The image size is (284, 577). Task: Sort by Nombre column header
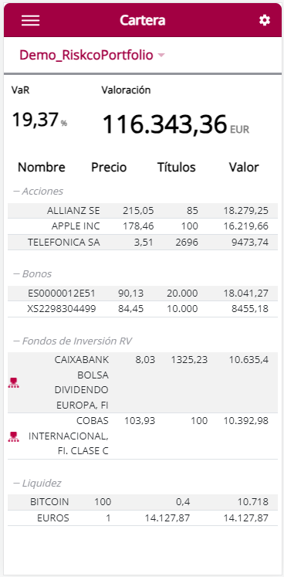click(42, 168)
